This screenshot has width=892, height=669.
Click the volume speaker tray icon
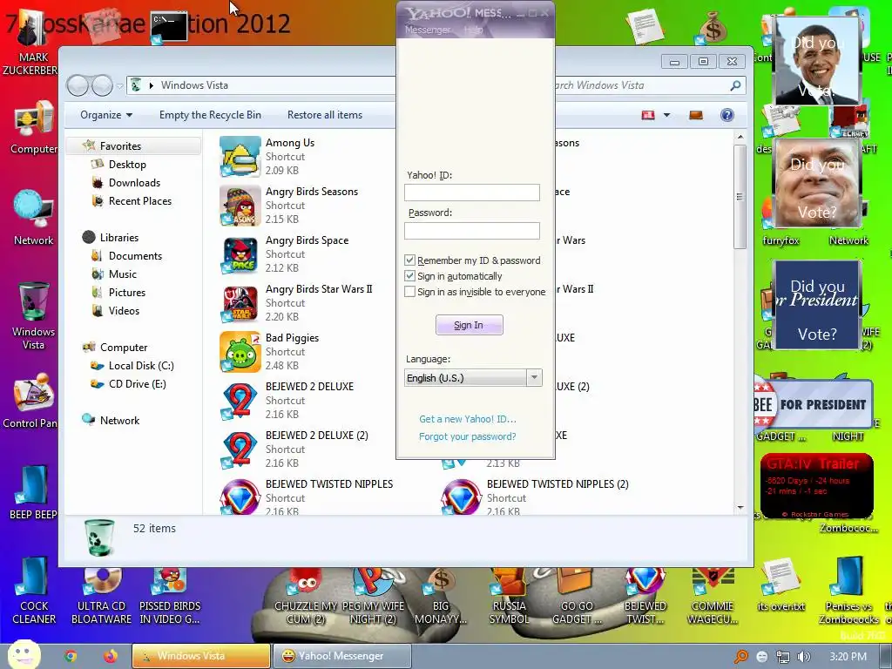[804, 657]
